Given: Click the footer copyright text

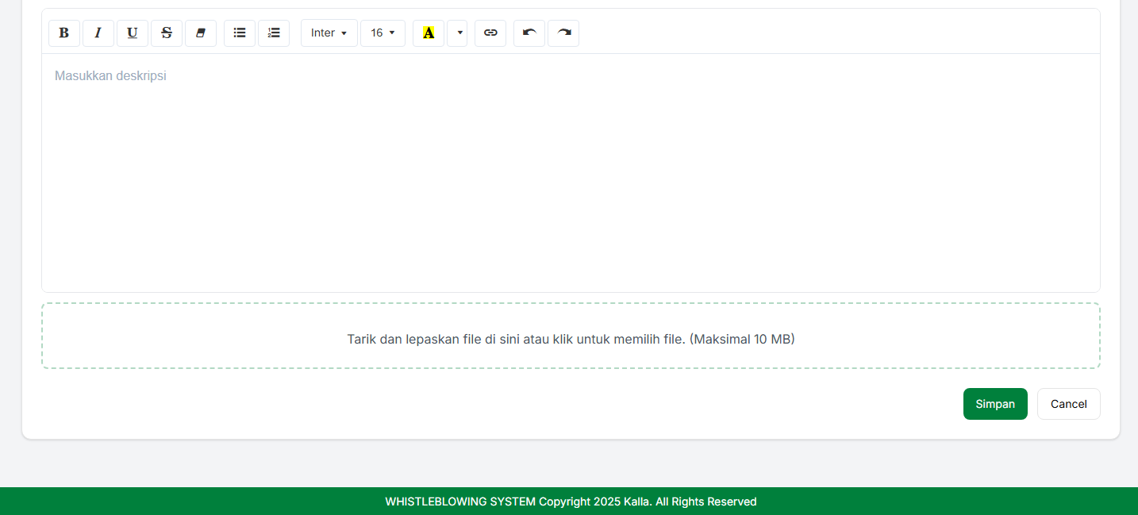Looking at the screenshot, I should click(x=571, y=502).
